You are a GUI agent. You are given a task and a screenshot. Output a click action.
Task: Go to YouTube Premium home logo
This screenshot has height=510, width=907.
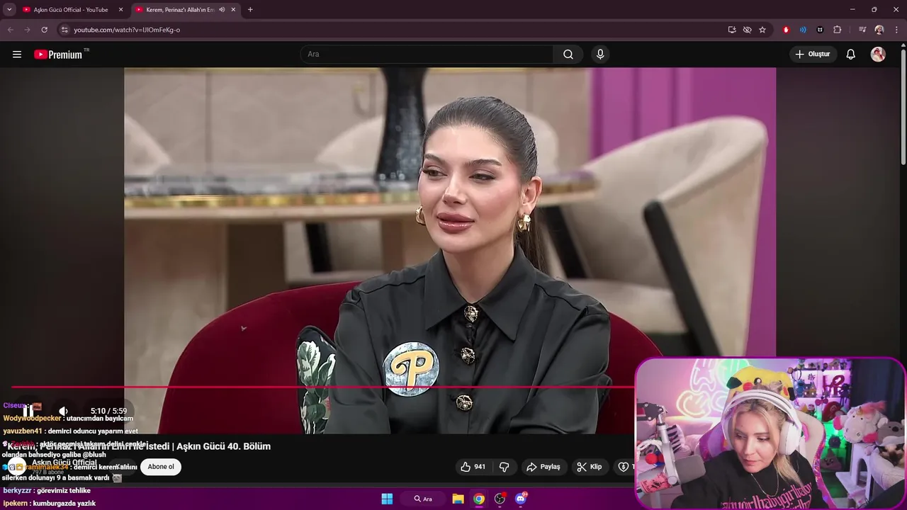pos(58,55)
